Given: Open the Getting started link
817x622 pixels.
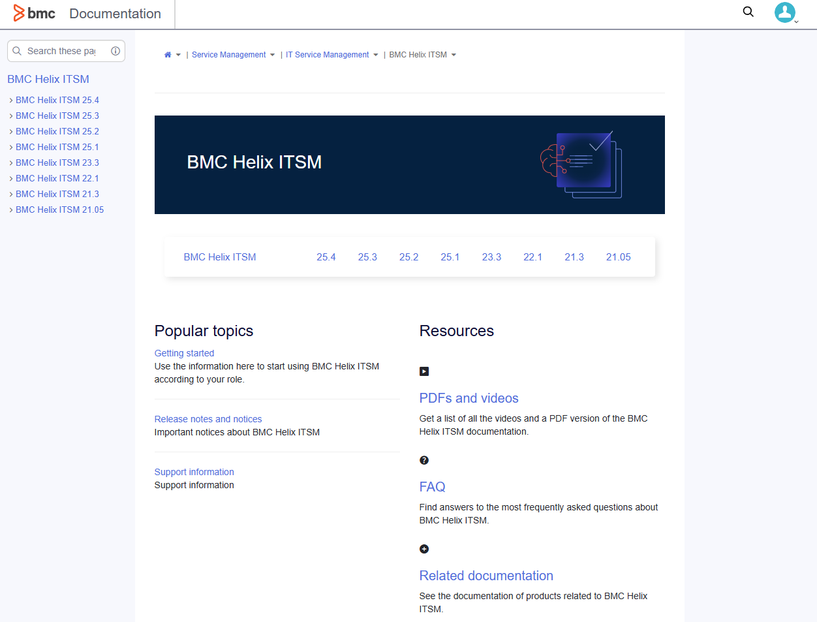Looking at the screenshot, I should click(x=184, y=352).
